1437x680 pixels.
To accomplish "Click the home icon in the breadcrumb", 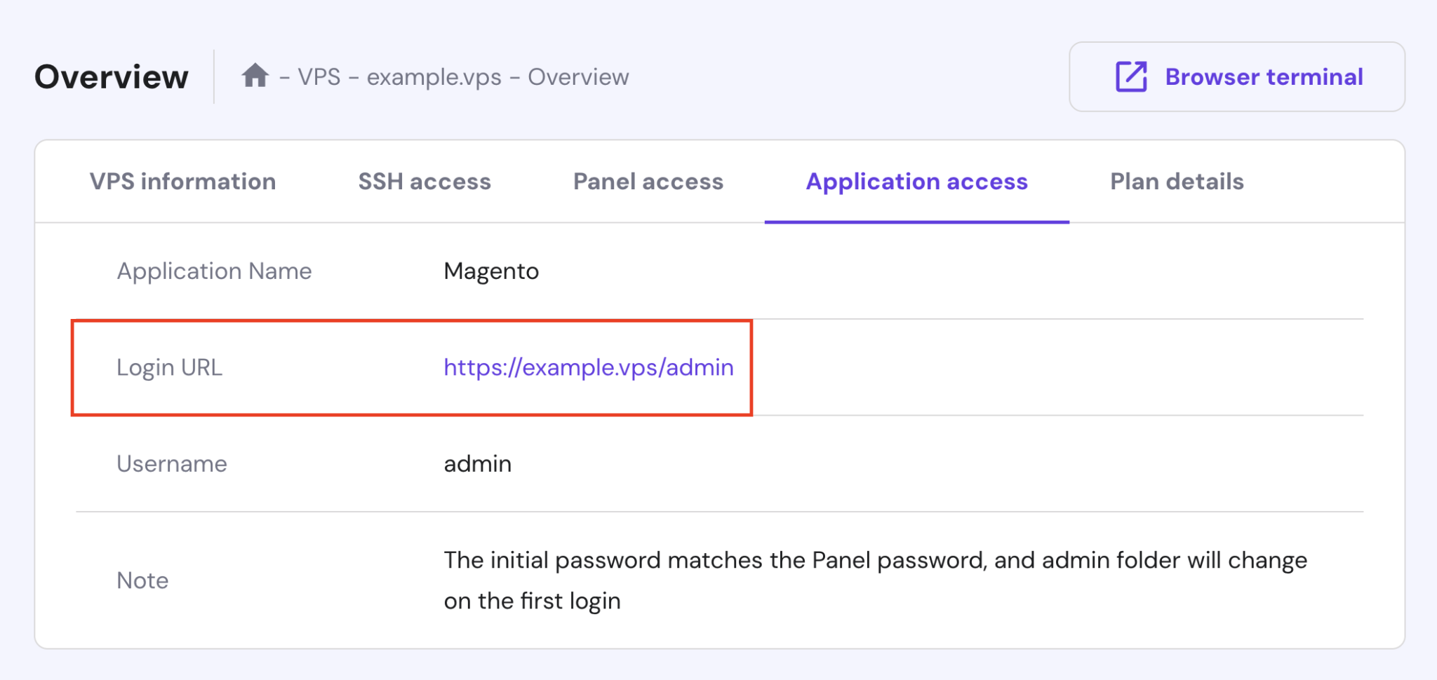I will click(x=255, y=76).
